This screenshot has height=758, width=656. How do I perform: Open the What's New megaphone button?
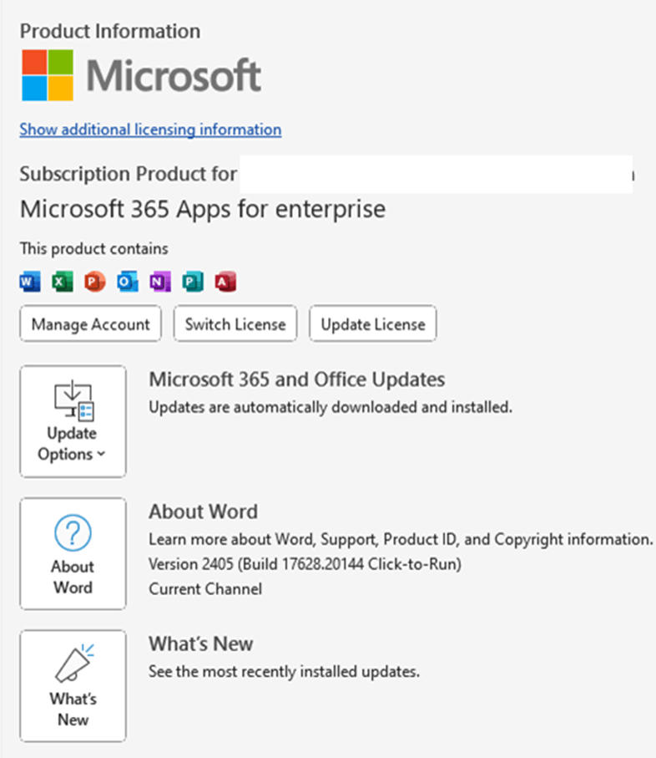coord(73,686)
